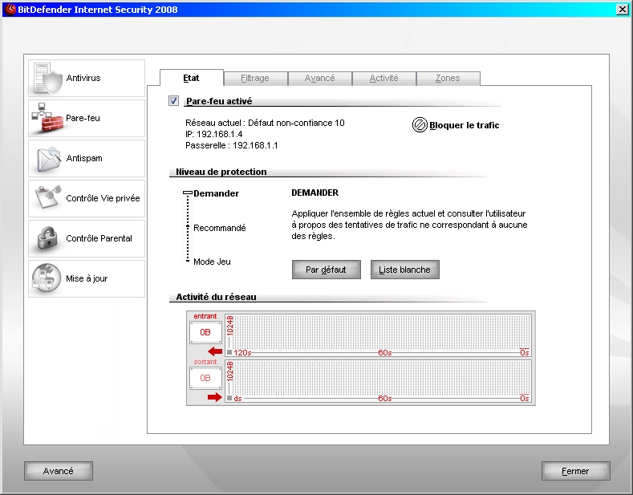633x495 pixels.
Task: Open the Zones tab
Action: tap(448, 79)
